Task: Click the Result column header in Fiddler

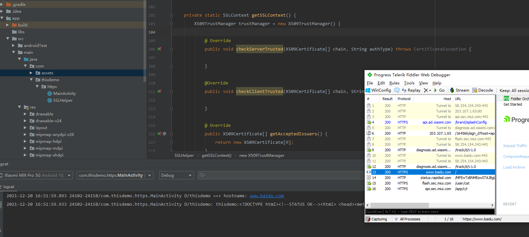Action: pyautogui.click(x=387, y=99)
